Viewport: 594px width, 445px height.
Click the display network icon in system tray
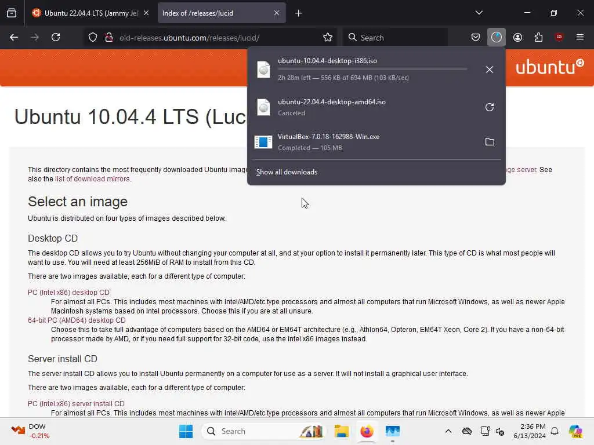(x=485, y=431)
